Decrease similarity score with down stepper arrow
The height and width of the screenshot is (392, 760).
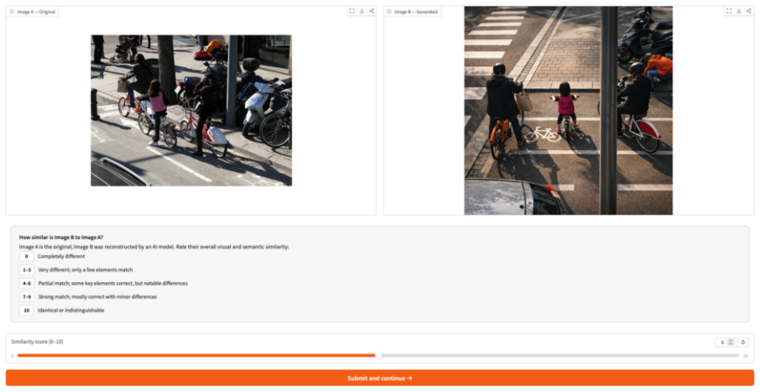pos(730,344)
